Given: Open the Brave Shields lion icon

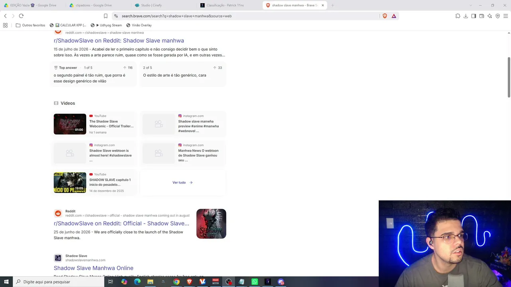Looking at the screenshot, I should click(385, 16).
